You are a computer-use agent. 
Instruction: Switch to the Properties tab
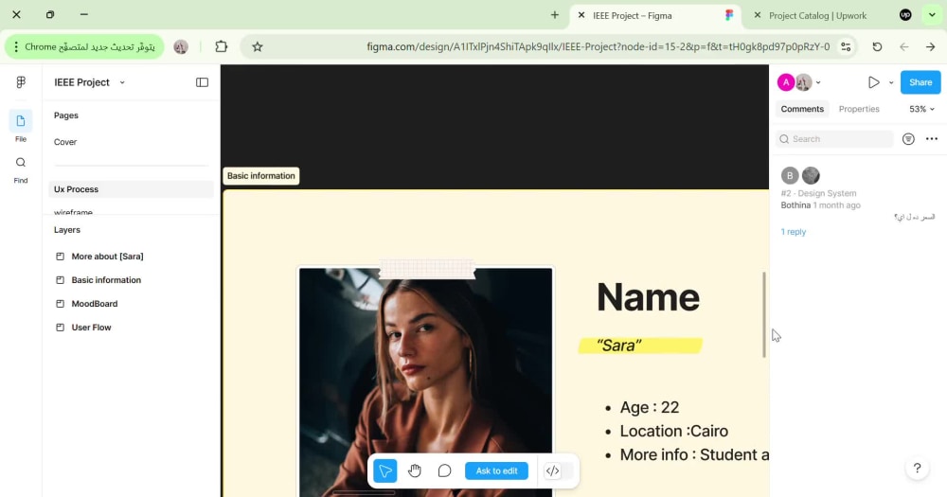click(859, 109)
